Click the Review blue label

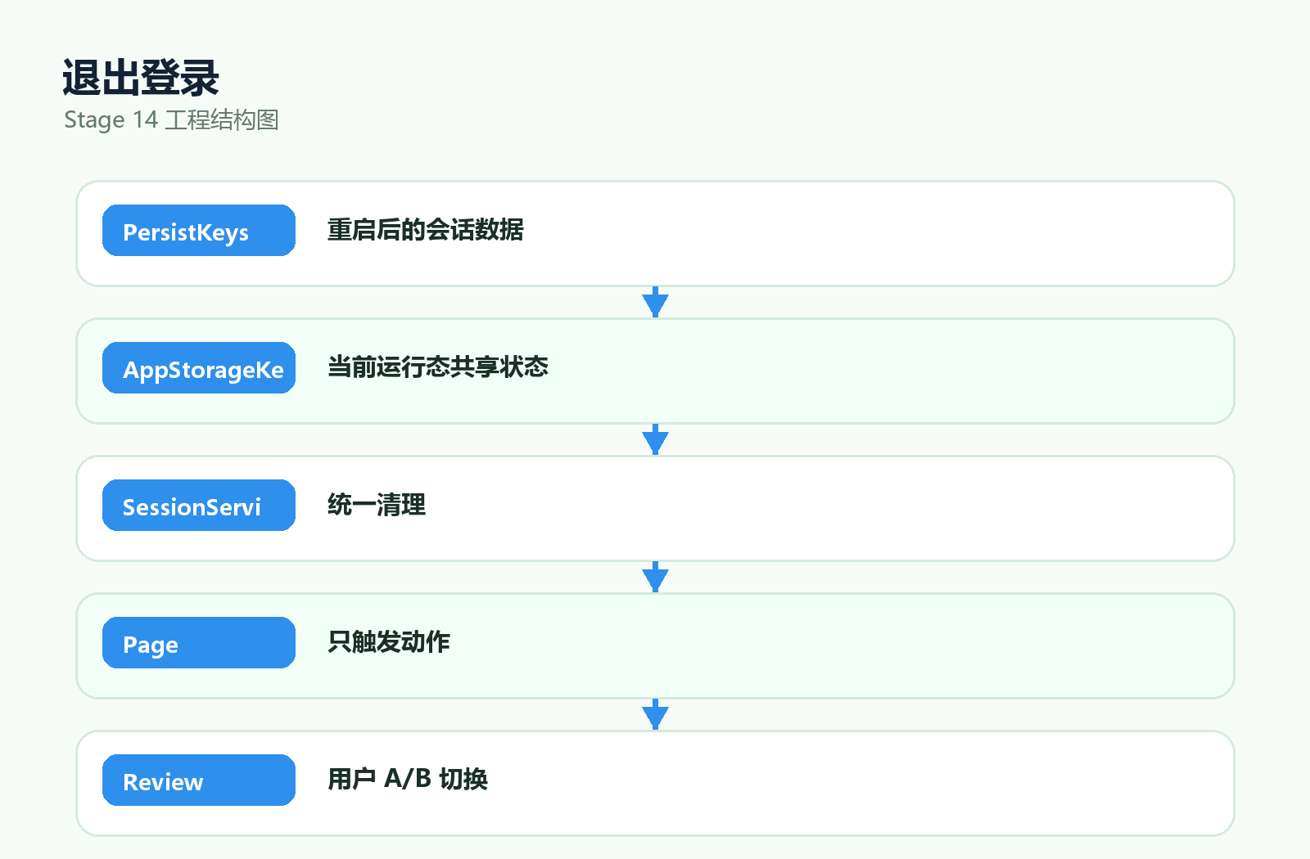tap(198, 780)
